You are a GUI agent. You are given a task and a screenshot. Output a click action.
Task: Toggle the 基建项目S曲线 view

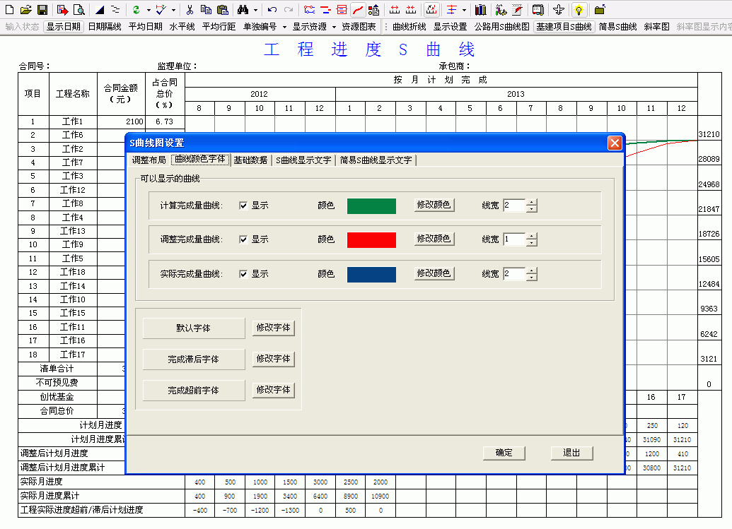(x=564, y=27)
